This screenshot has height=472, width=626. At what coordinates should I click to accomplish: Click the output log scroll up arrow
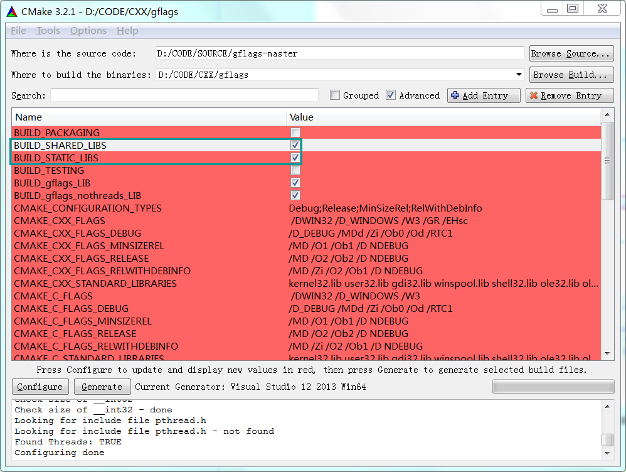607,407
